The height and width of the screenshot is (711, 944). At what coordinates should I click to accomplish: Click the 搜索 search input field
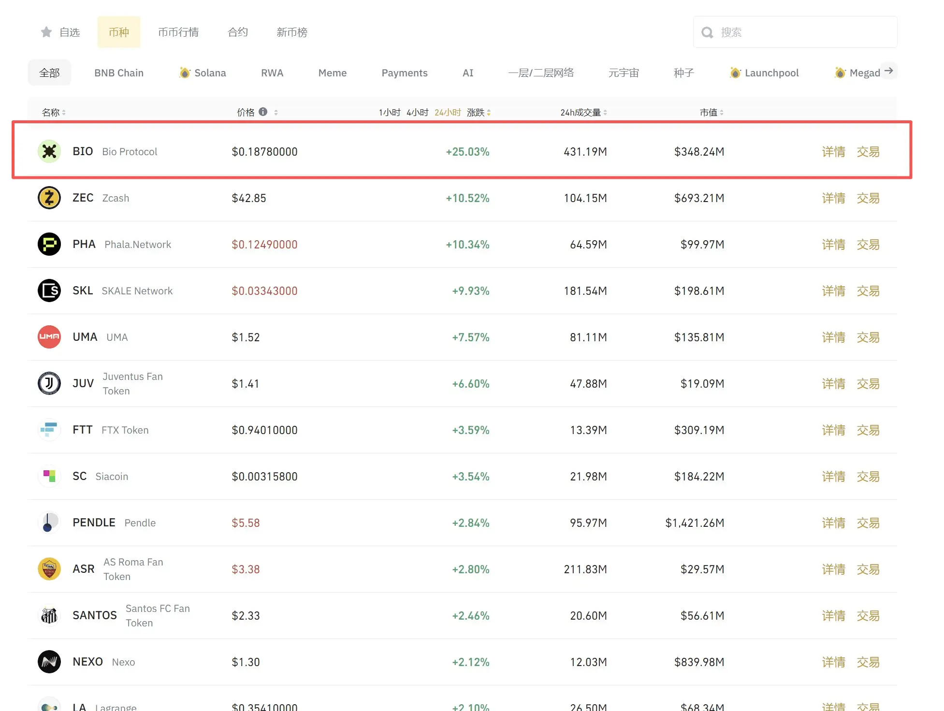(795, 32)
